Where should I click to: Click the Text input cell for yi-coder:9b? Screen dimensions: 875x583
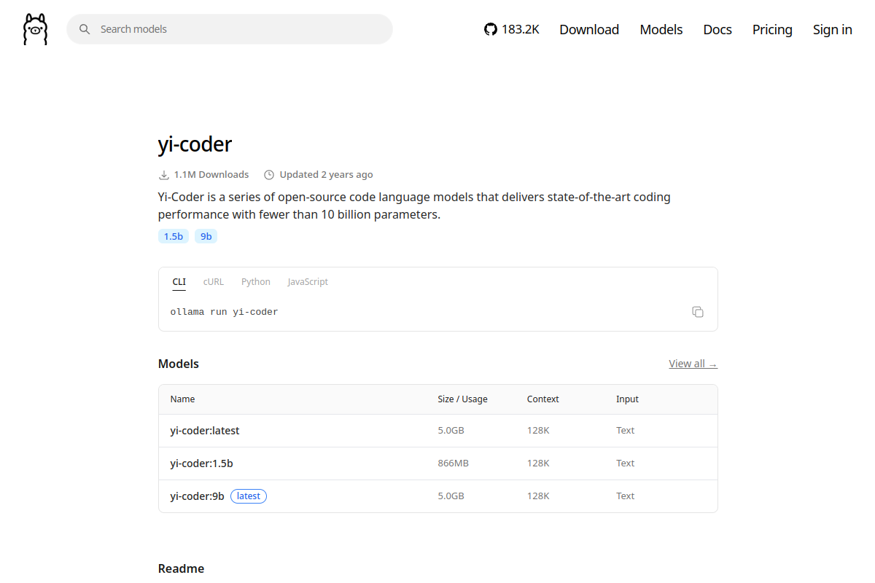point(625,496)
